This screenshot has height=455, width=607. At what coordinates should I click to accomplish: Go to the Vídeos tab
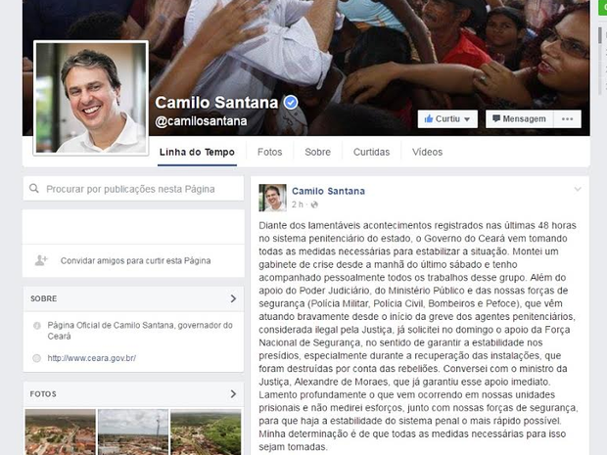tap(427, 152)
